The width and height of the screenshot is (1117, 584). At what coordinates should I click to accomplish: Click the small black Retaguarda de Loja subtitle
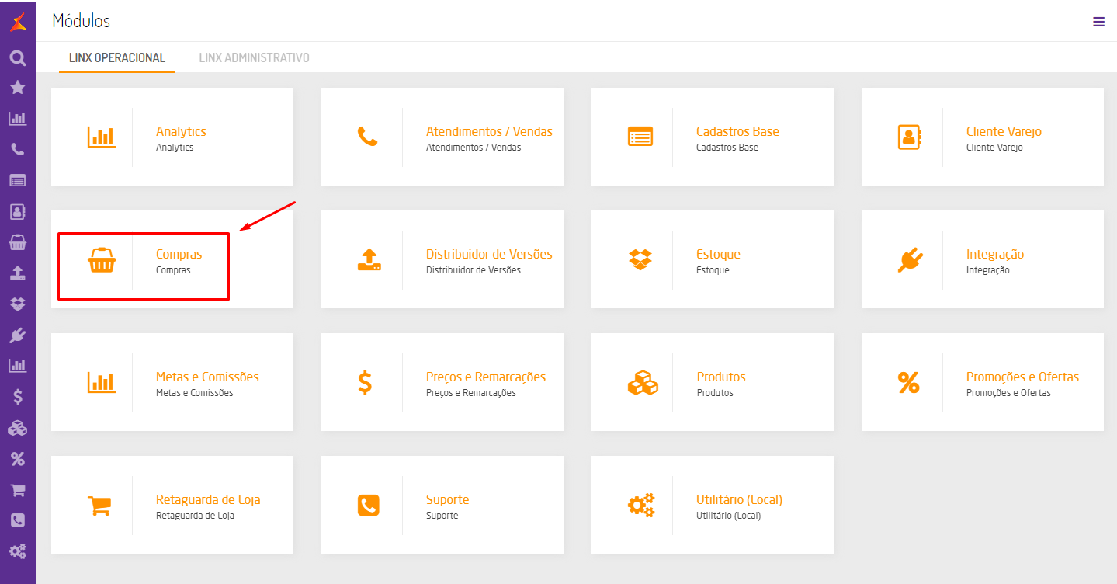click(x=195, y=516)
